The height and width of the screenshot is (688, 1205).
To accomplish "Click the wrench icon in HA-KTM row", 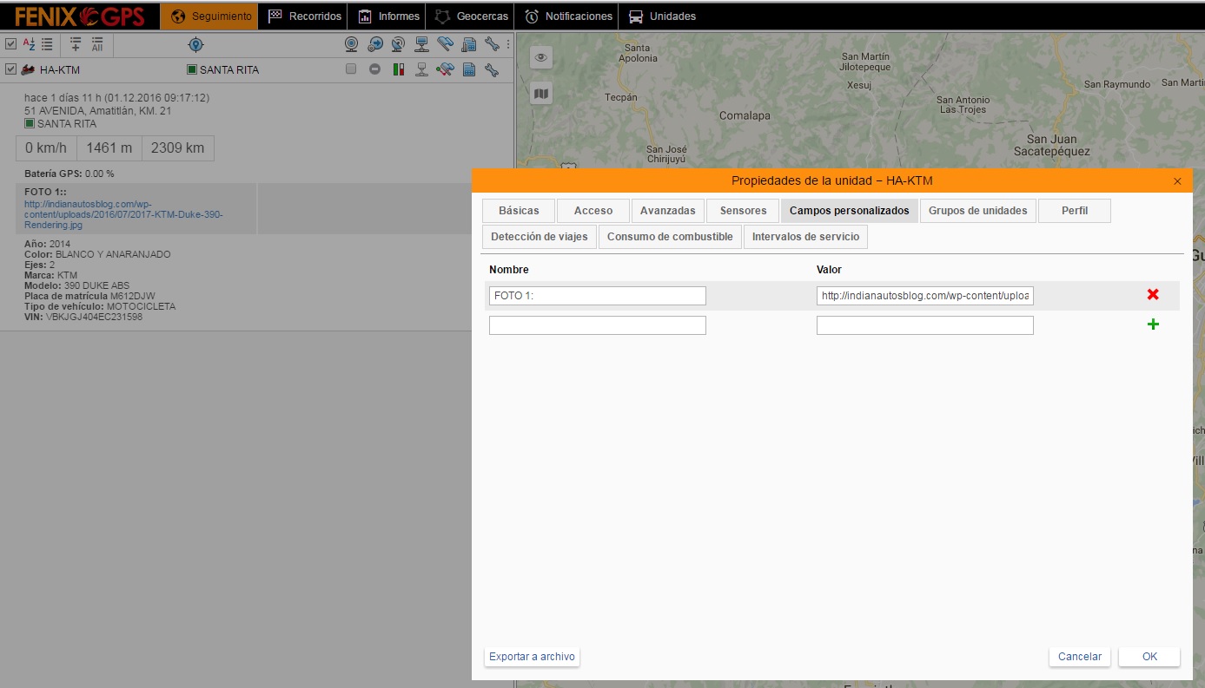I will tap(492, 69).
